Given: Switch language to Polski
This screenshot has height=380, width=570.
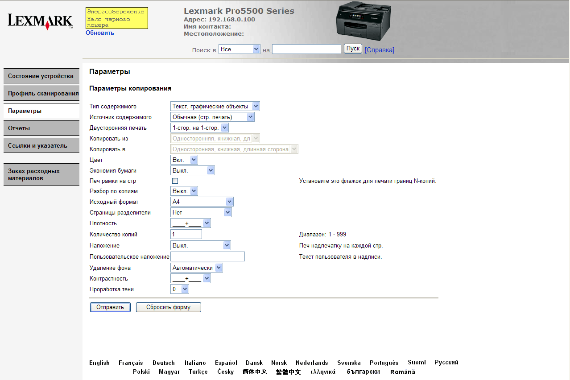Looking at the screenshot, I should pyautogui.click(x=141, y=372).
